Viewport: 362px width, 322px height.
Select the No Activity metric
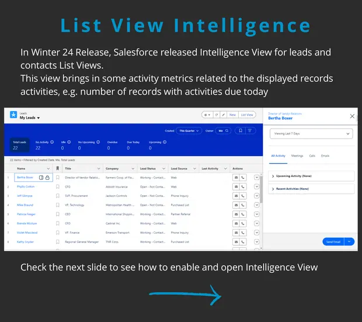44,145
